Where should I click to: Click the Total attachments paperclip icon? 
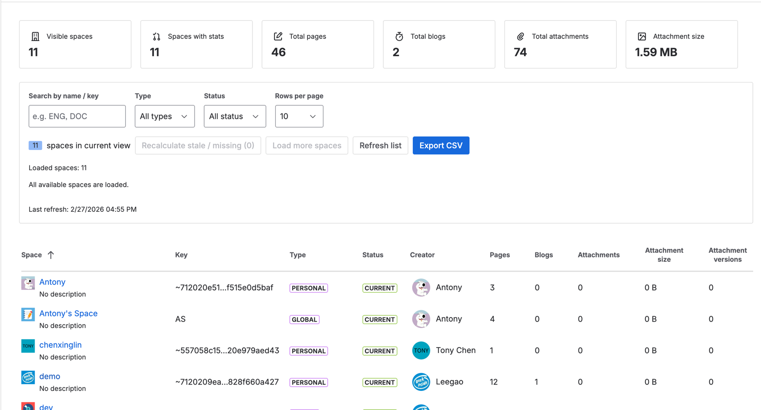(x=521, y=36)
